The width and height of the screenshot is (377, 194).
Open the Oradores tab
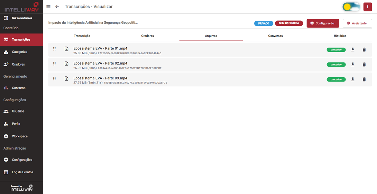tap(147, 36)
